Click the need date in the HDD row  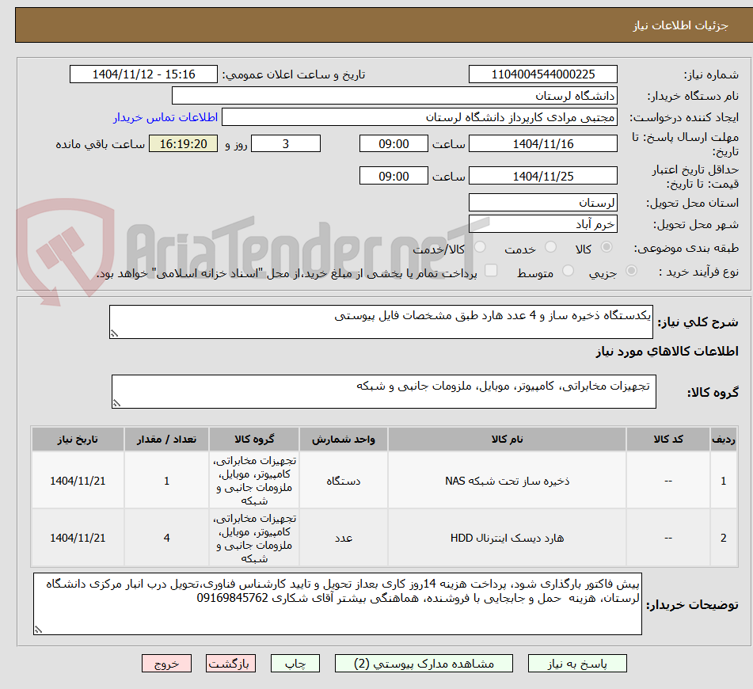click(x=78, y=538)
